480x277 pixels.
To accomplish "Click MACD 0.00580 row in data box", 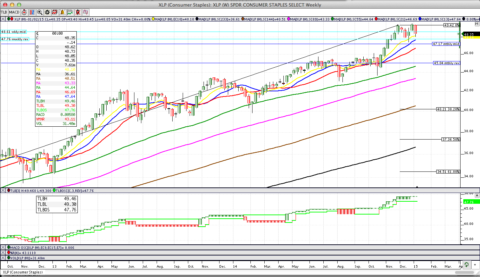I will (56, 115).
